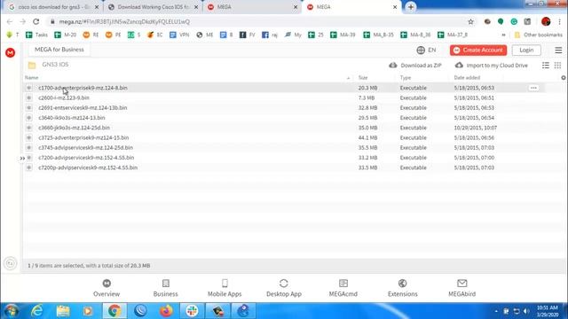This screenshot has width=568, height=319.
Task: Sort files by Date added column
Action: [467, 78]
